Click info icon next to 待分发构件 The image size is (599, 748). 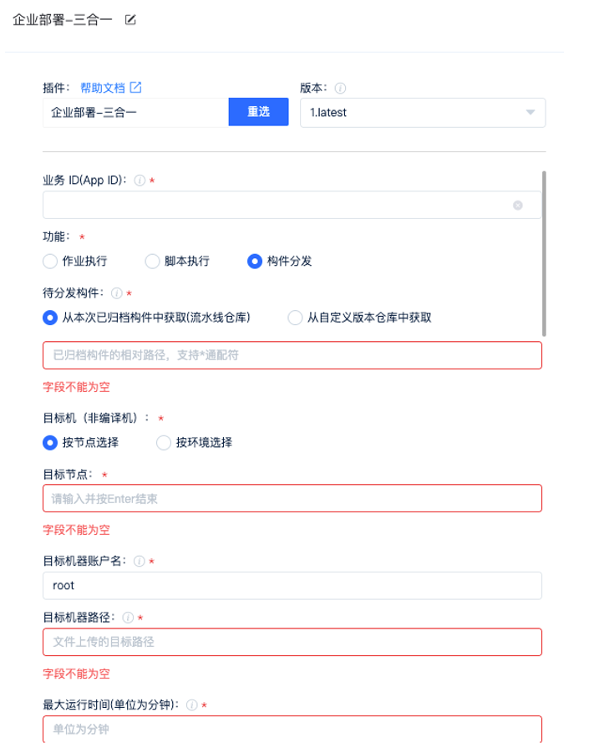117,293
